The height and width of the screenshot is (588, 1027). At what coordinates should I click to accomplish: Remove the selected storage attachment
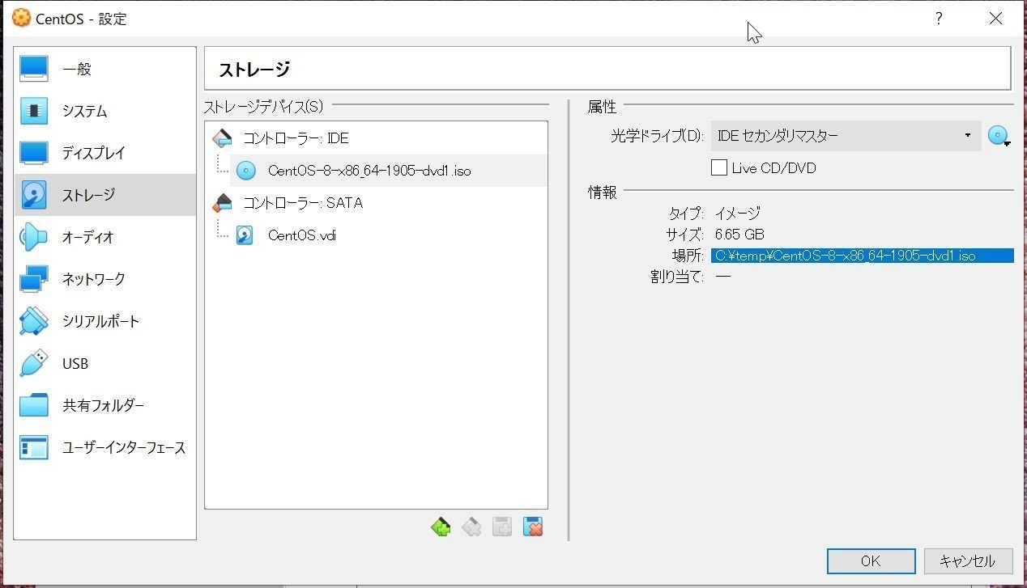pos(533,527)
